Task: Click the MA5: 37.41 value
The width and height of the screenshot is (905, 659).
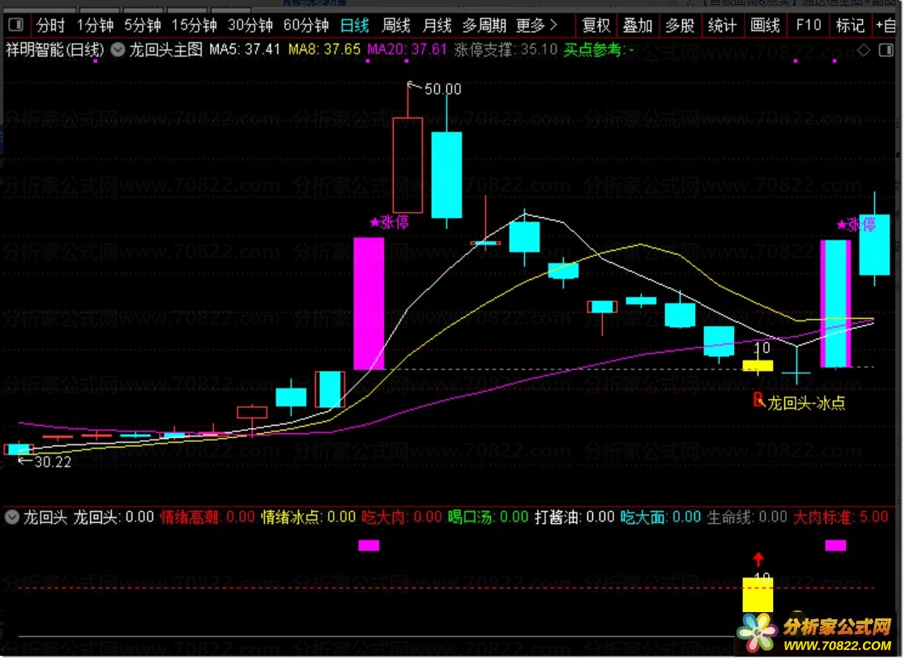Action: [x=245, y=49]
